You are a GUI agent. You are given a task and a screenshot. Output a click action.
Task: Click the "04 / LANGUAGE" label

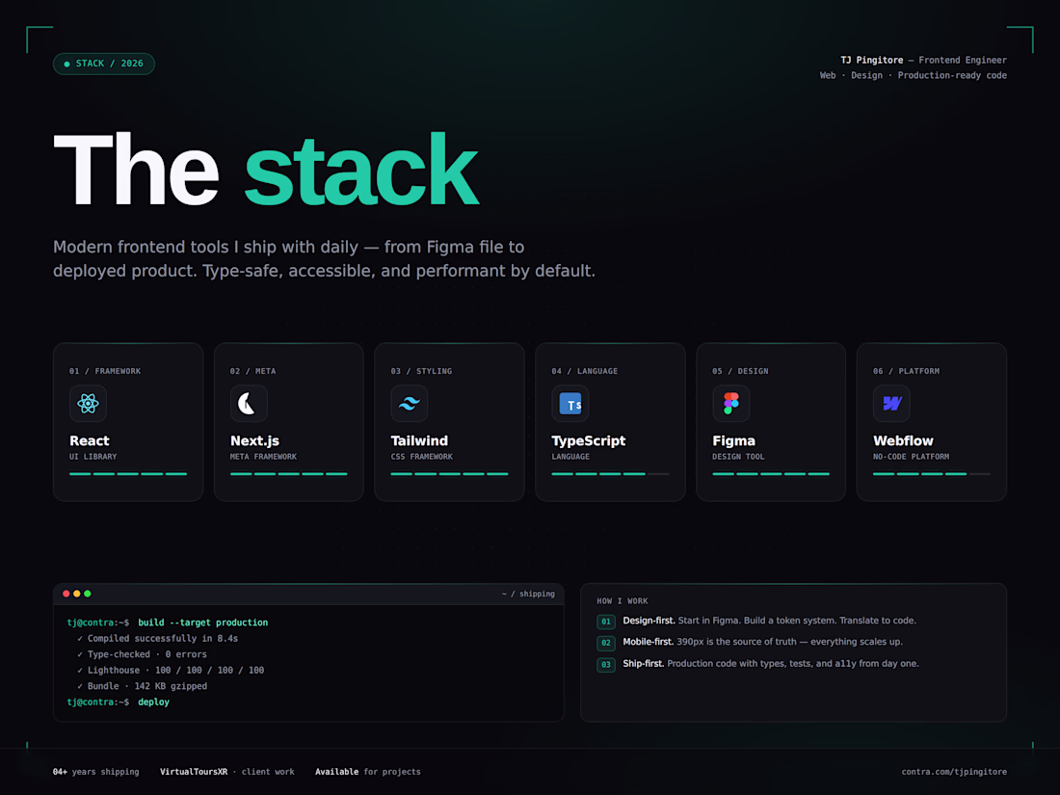point(585,371)
